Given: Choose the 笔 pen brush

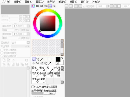Looking at the screenshot, I should 50,69.
